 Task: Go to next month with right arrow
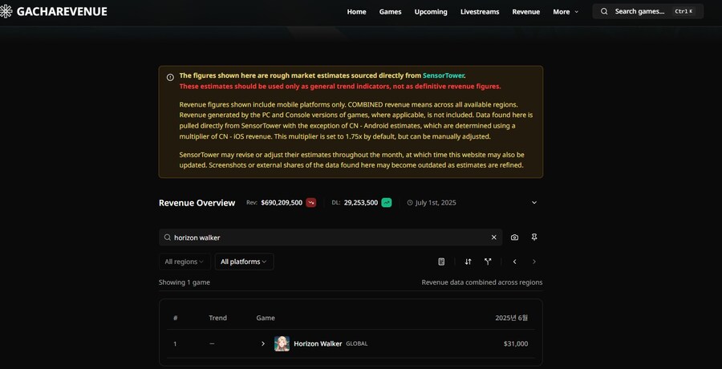coord(534,262)
